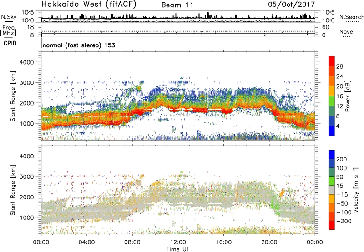Click the 'Slant Range [km]' label of velocity panel
Screen dimensions: 364x252
click(x=13, y=190)
